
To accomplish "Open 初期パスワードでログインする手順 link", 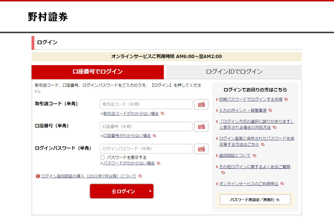I will tap(250, 100).
